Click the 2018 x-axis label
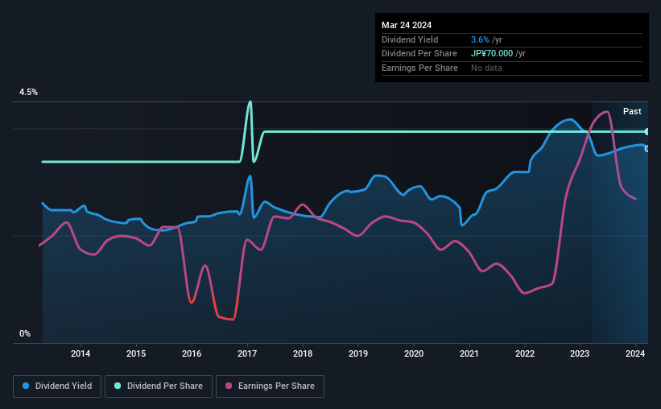The height and width of the screenshot is (409, 661). [x=303, y=353]
